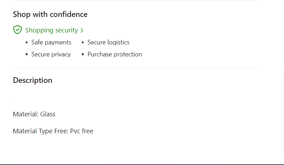Expand the chevron beside Shopping security
284x165 pixels.
82,31
